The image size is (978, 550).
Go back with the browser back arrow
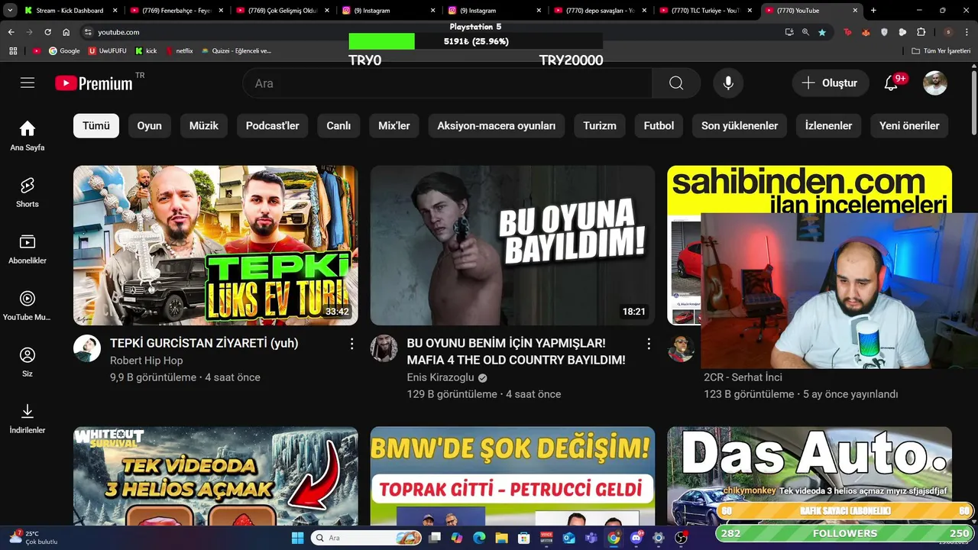pyautogui.click(x=11, y=32)
